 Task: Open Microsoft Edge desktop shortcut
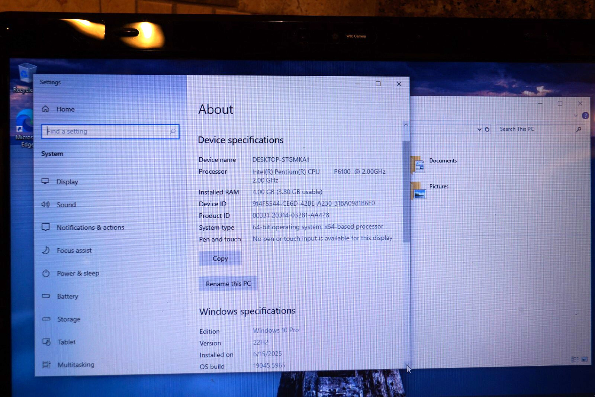click(25, 128)
